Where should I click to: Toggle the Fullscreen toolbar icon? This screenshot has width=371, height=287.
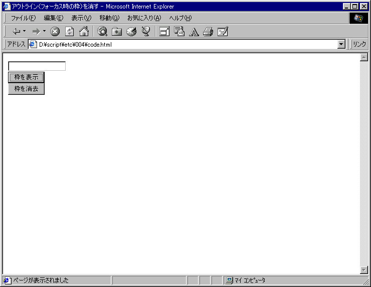coord(164,31)
